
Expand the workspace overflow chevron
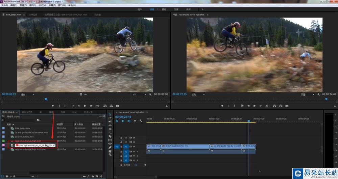(x=202, y=9)
